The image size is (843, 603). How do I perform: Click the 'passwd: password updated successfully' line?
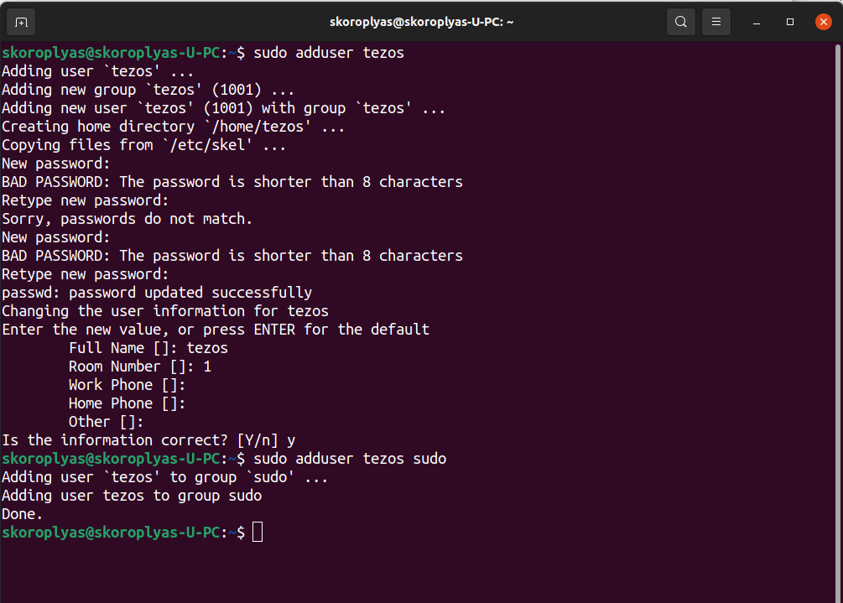156,292
